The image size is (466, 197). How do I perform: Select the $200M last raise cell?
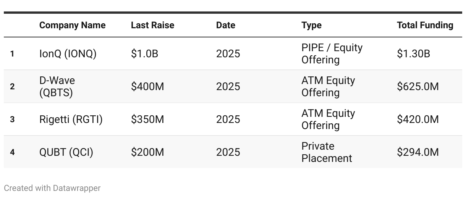point(147,152)
